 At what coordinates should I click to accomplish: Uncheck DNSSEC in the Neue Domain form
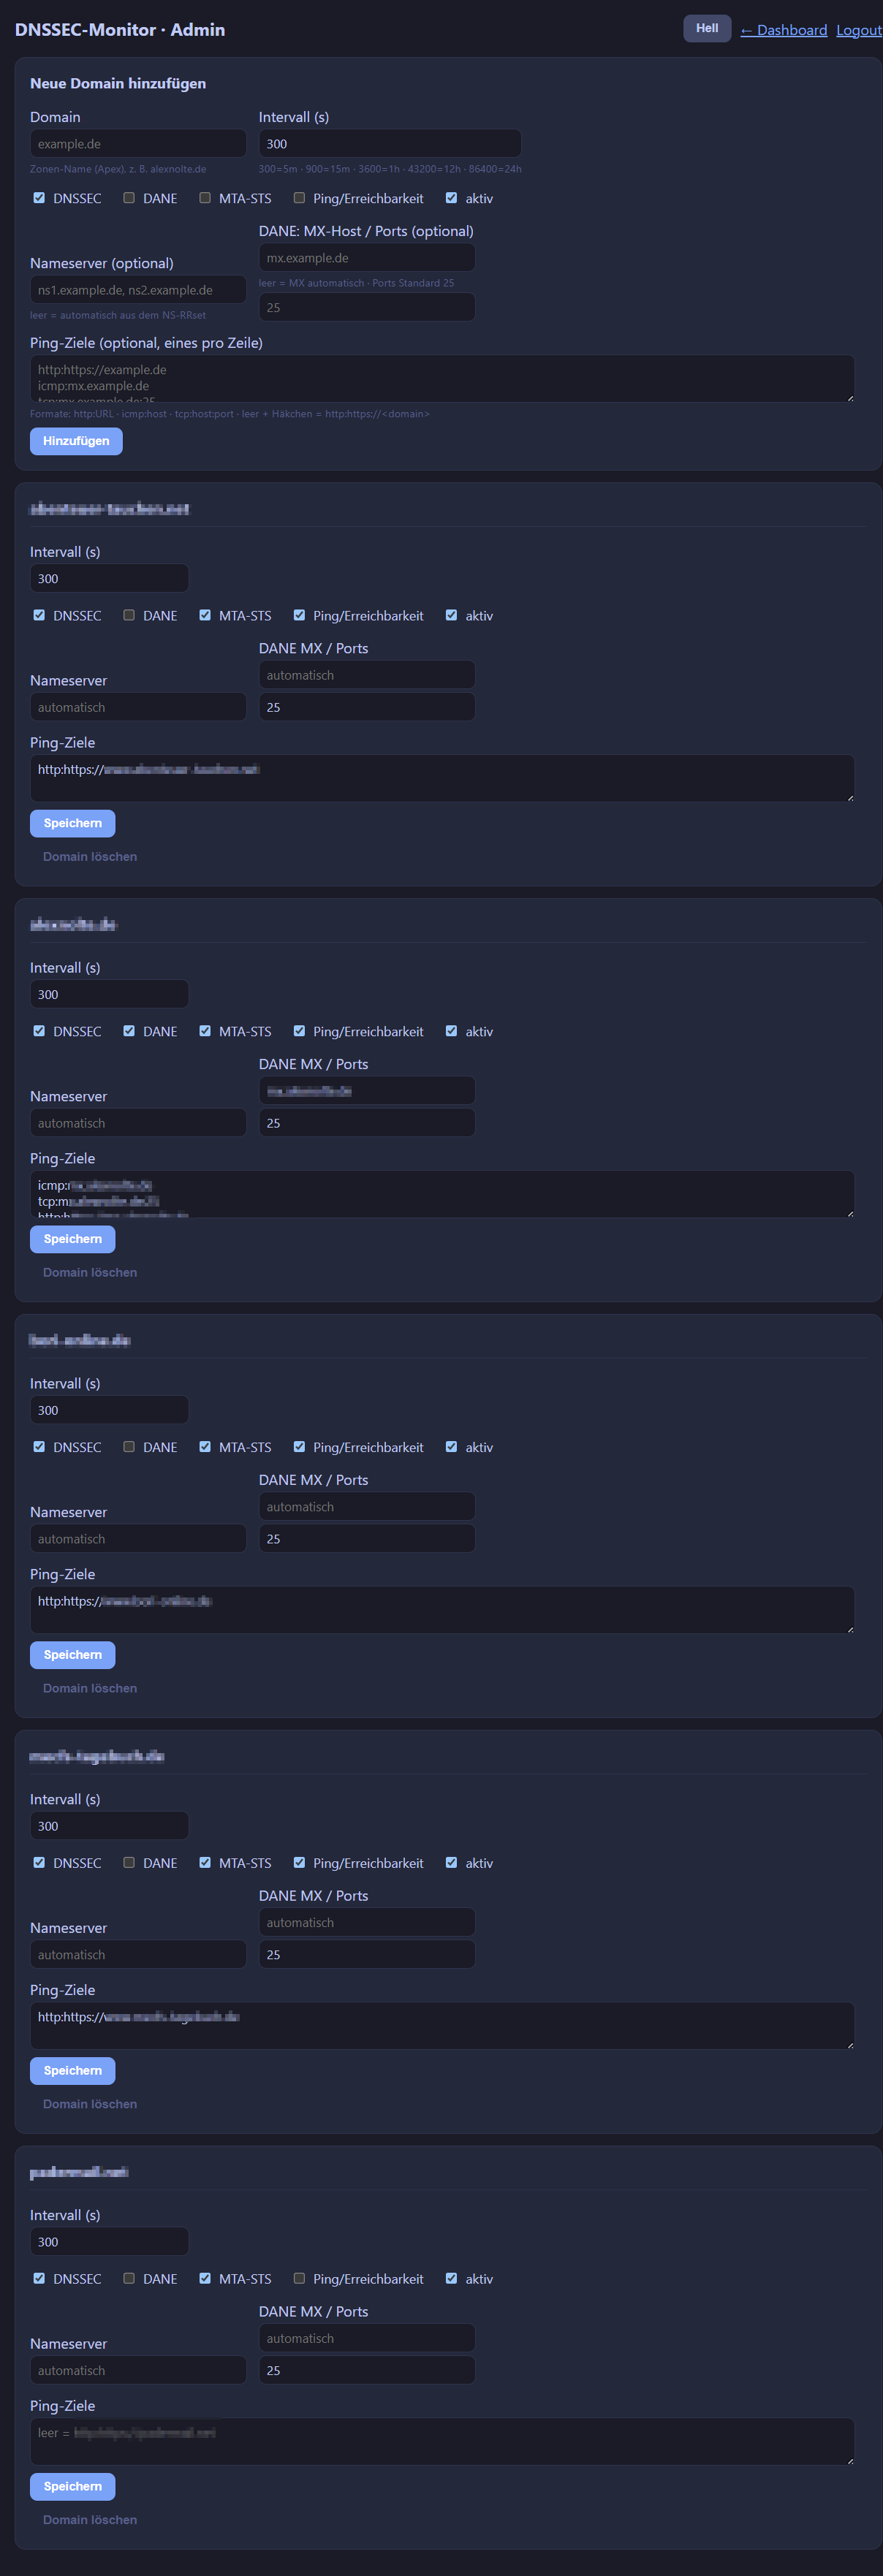(x=39, y=198)
